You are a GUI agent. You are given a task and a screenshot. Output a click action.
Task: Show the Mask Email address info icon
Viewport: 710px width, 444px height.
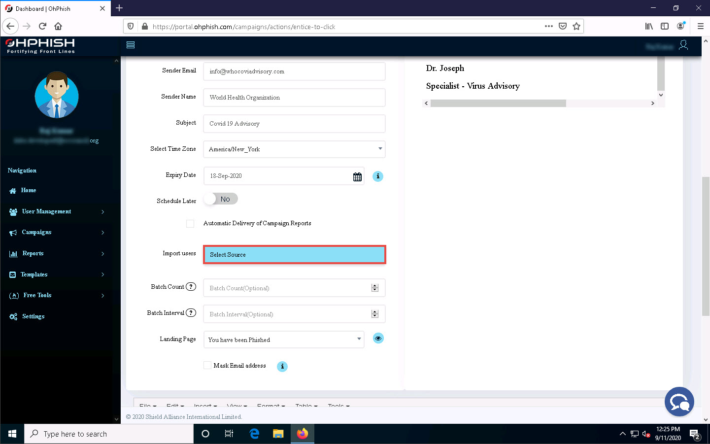[282, 367]
